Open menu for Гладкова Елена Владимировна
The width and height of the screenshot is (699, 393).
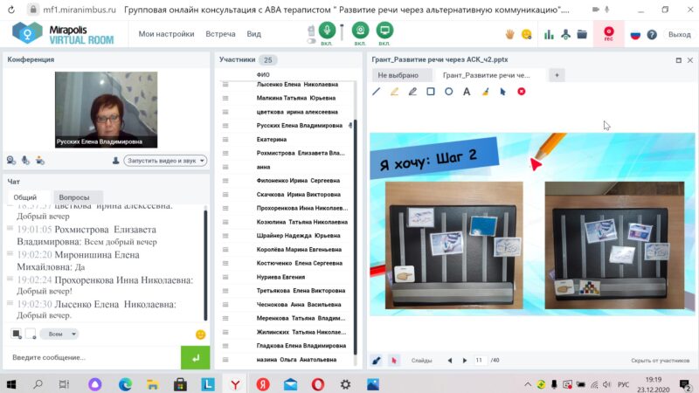[x=225, y=346]
